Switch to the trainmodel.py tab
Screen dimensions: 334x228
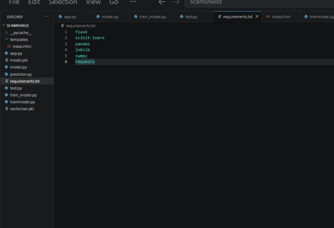click(317, 17)
